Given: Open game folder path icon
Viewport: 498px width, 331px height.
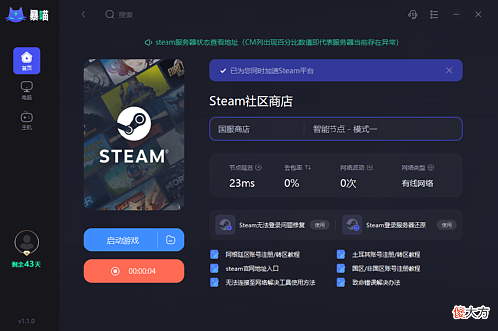Looking at the screenshot, I should pyautogui.click(x=171, y=240).
